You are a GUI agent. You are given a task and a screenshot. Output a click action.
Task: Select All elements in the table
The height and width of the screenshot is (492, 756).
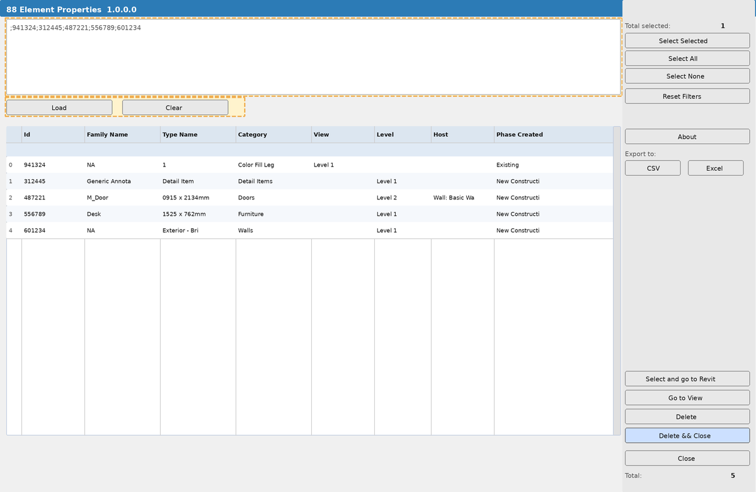tap(687, 58)
